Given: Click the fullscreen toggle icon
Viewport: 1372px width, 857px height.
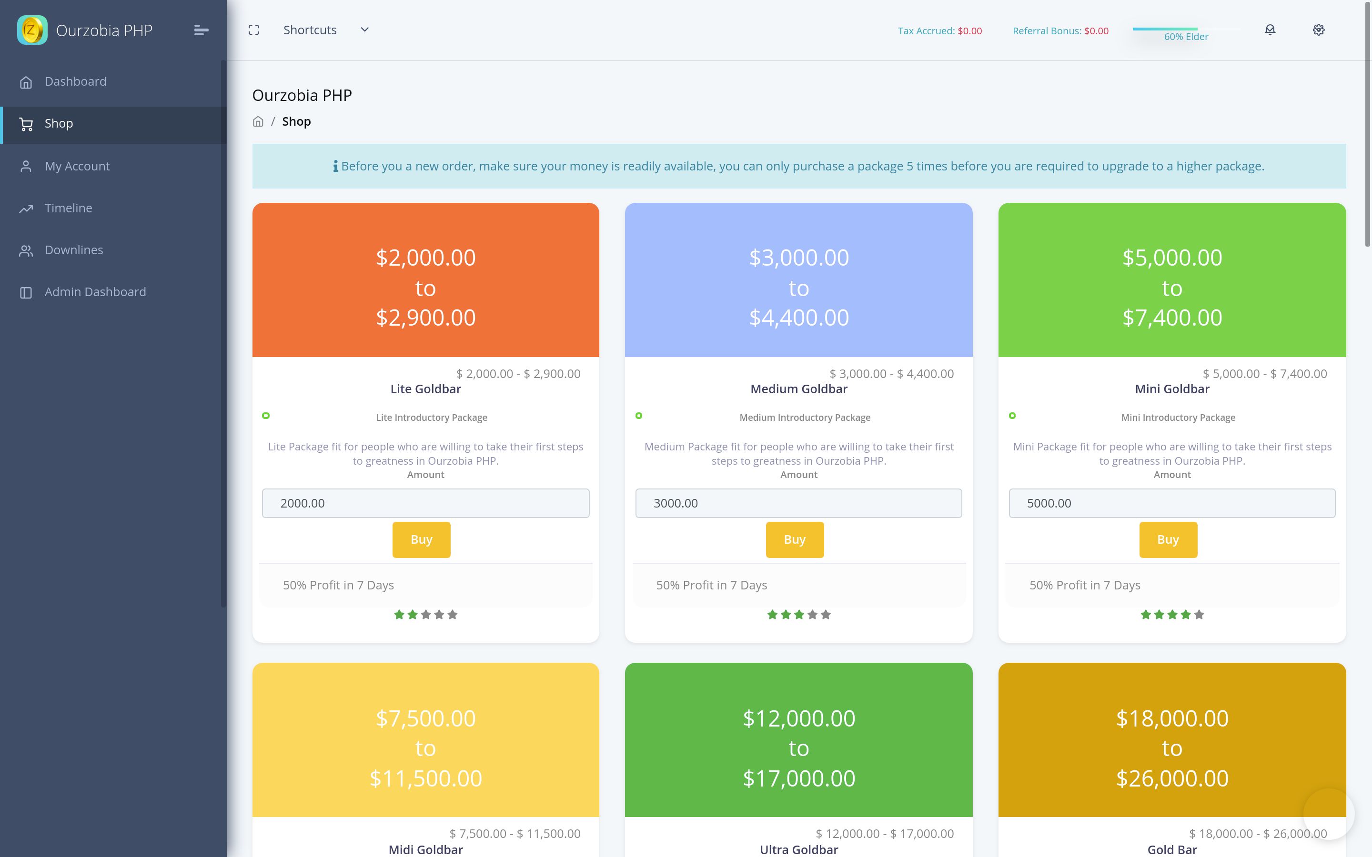Looking at the screenshot, I should pos(253,30).
